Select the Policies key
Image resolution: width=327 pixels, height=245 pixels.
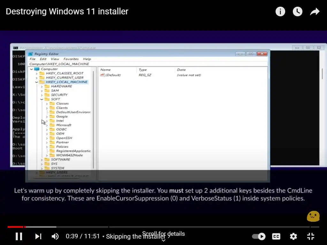tap(62, 147)
